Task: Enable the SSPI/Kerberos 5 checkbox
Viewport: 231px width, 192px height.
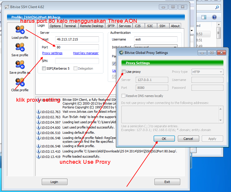Action: click(x=44, y=68)
